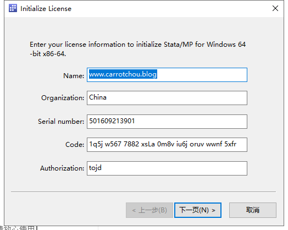Click the 'Name:' label
This screenshot has width=288, height=230.
tap(74, 76)
